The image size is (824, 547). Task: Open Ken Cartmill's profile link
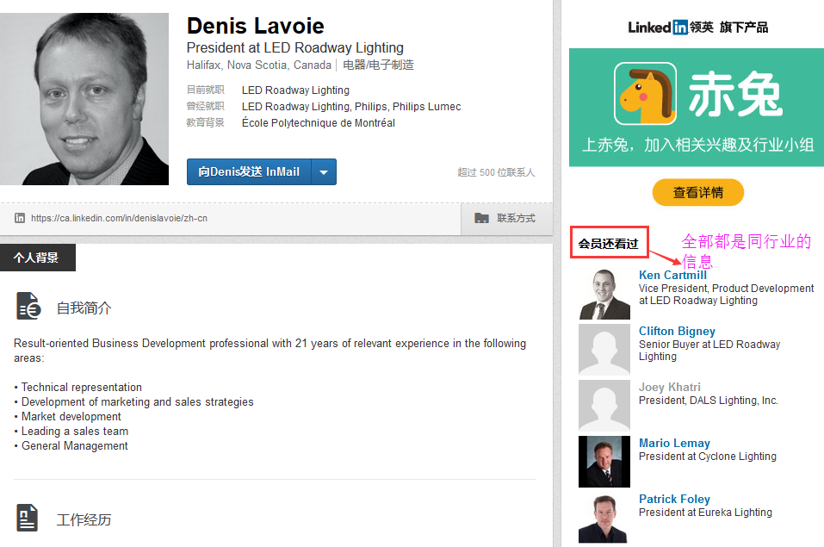[x=672, y=275]
